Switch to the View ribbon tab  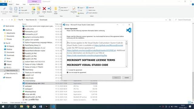[24, 4]
